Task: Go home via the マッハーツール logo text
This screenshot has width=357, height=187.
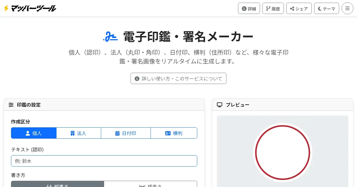Action: (x=33, y=8)
